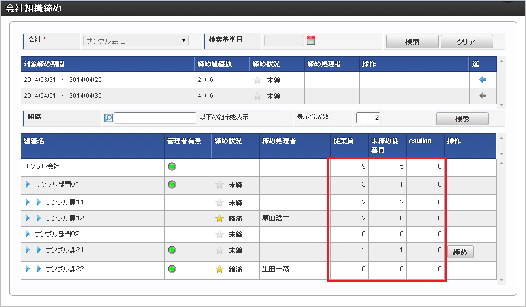Focus the 検索基準日 date input field
This screenshot has height=307, width=526.
[x=284, y=41]
